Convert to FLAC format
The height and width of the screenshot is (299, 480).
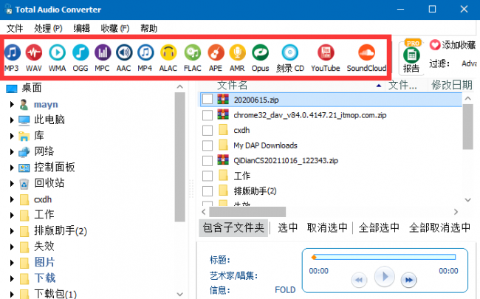coord(192,58)
